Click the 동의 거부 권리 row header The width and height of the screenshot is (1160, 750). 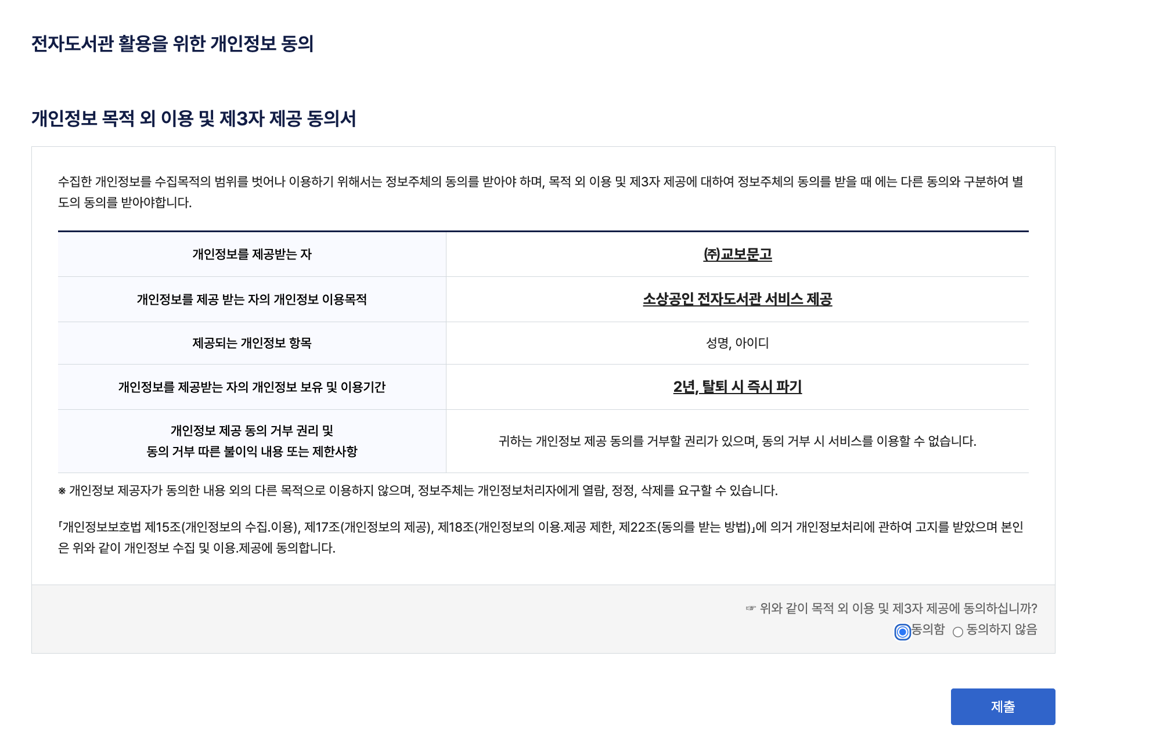[x=252, y=441]
